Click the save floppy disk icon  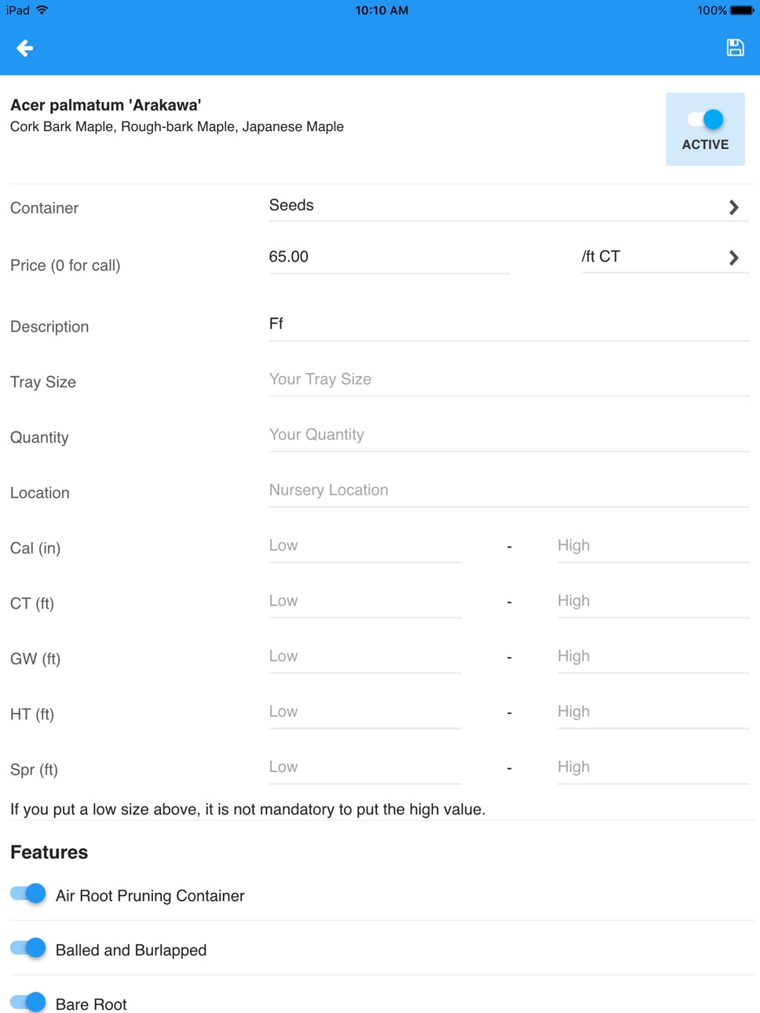click(x=735, y=48)
